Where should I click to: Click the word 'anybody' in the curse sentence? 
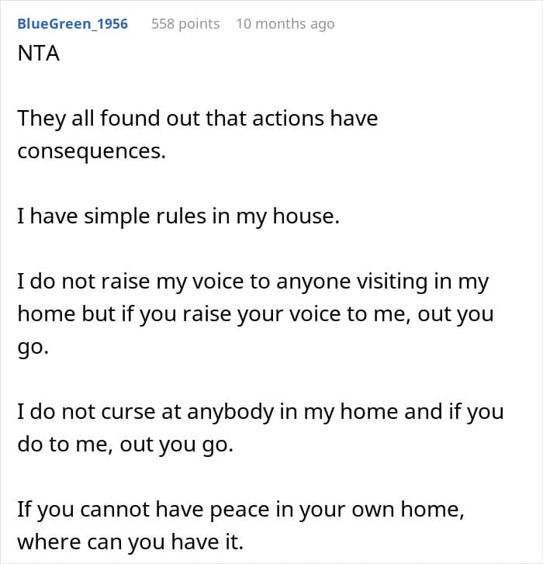[x=230, y=412]
